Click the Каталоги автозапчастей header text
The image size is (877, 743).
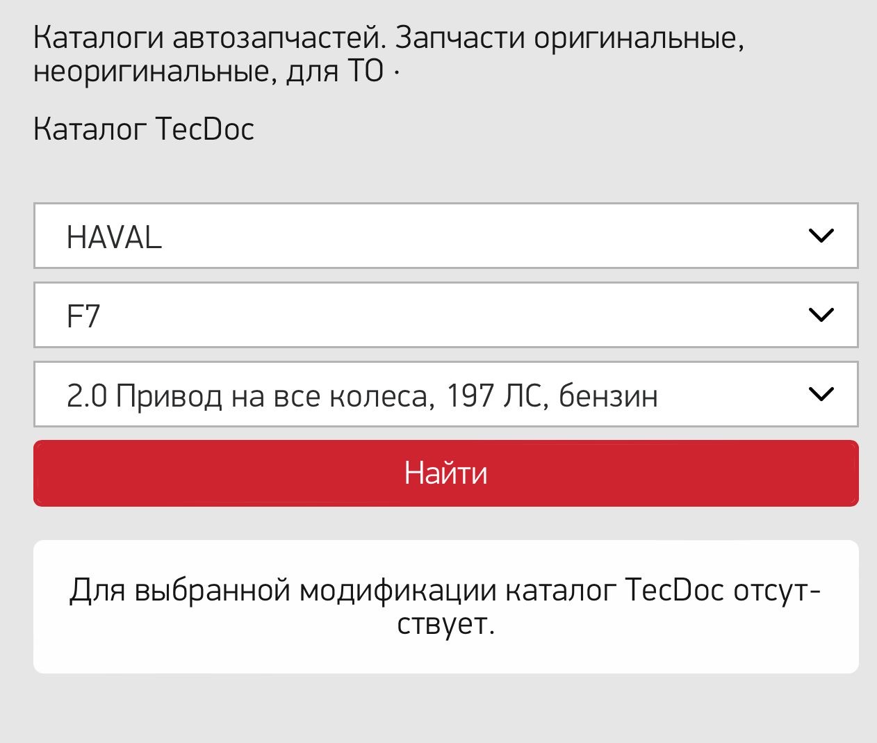[x=208, y=38]
